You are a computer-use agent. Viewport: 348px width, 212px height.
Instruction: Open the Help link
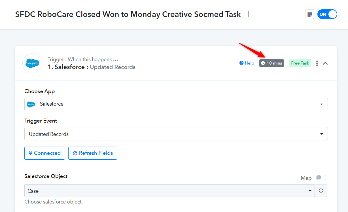(249, 63)
